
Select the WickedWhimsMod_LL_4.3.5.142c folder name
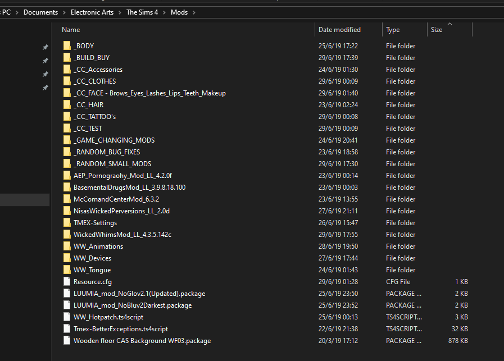(x=122, y=235)
